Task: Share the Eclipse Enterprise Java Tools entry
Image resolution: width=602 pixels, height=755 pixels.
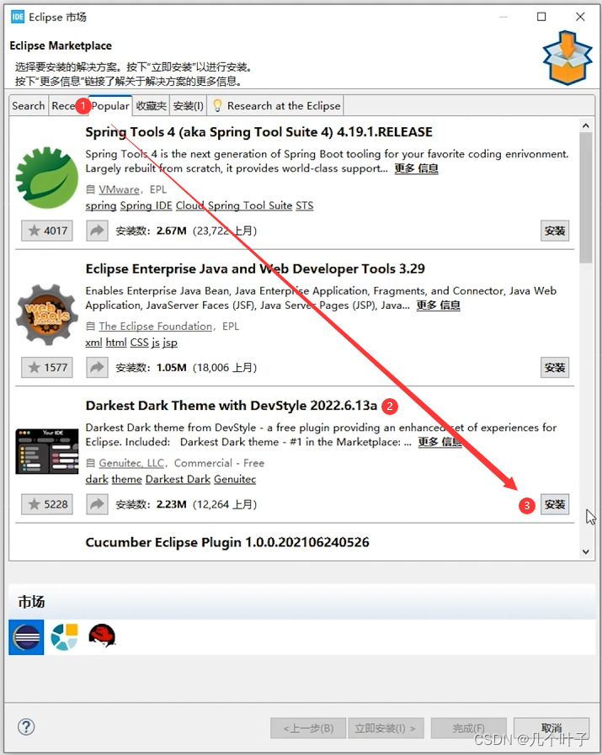Action: coord(97,367)
